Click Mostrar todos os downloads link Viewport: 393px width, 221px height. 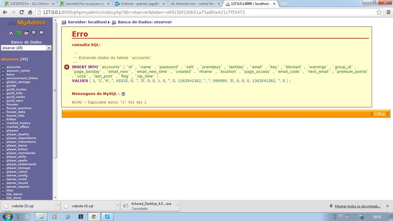click(357, 206)
